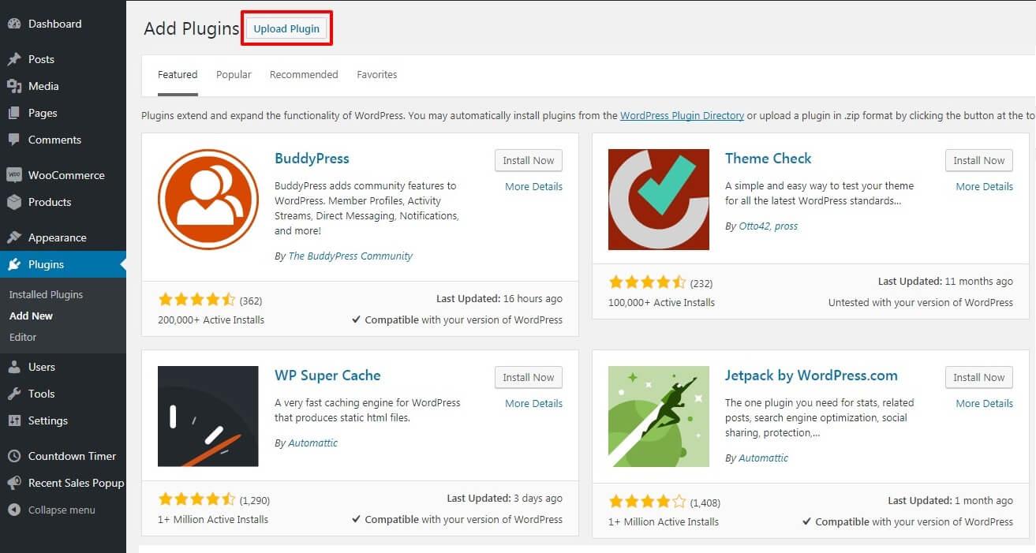View More Details for Theme Check
The width and height of the screenshot is (1036, 553).
pyautogui.click(x=985, y=187)
